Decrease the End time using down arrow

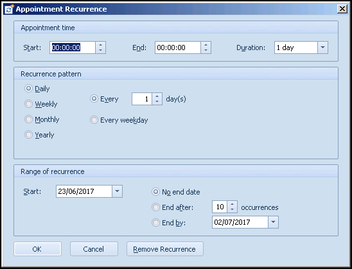pyautogui.click(x=206, y=50)
